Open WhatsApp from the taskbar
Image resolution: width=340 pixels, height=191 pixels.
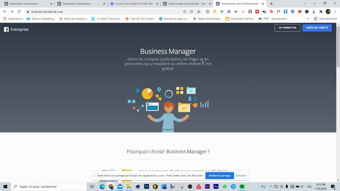(x=225, y=186)
